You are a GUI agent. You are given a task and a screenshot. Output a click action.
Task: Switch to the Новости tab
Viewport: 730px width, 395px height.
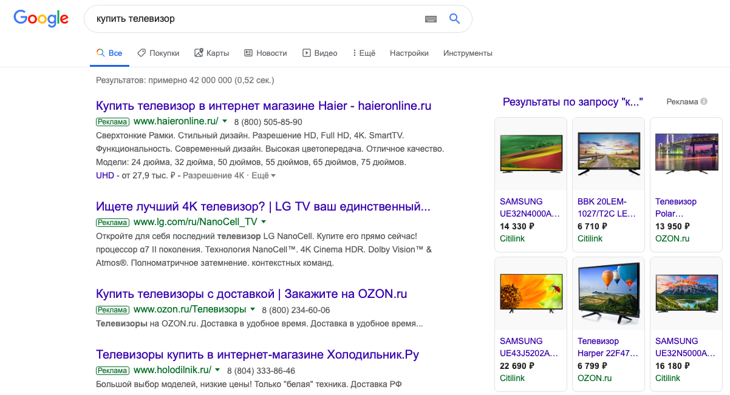pyautogui.click(x=265, y=53)
